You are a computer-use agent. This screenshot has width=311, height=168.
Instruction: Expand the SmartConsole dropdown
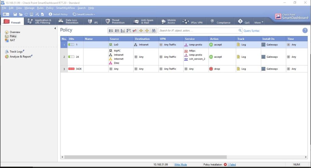click(84, 14)
